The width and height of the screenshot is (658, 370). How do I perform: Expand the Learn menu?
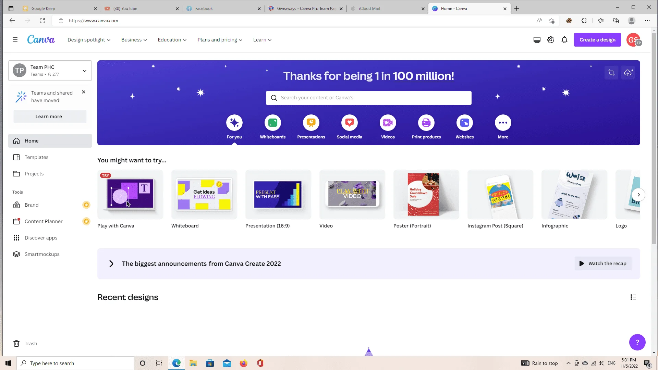pos(263,40)
